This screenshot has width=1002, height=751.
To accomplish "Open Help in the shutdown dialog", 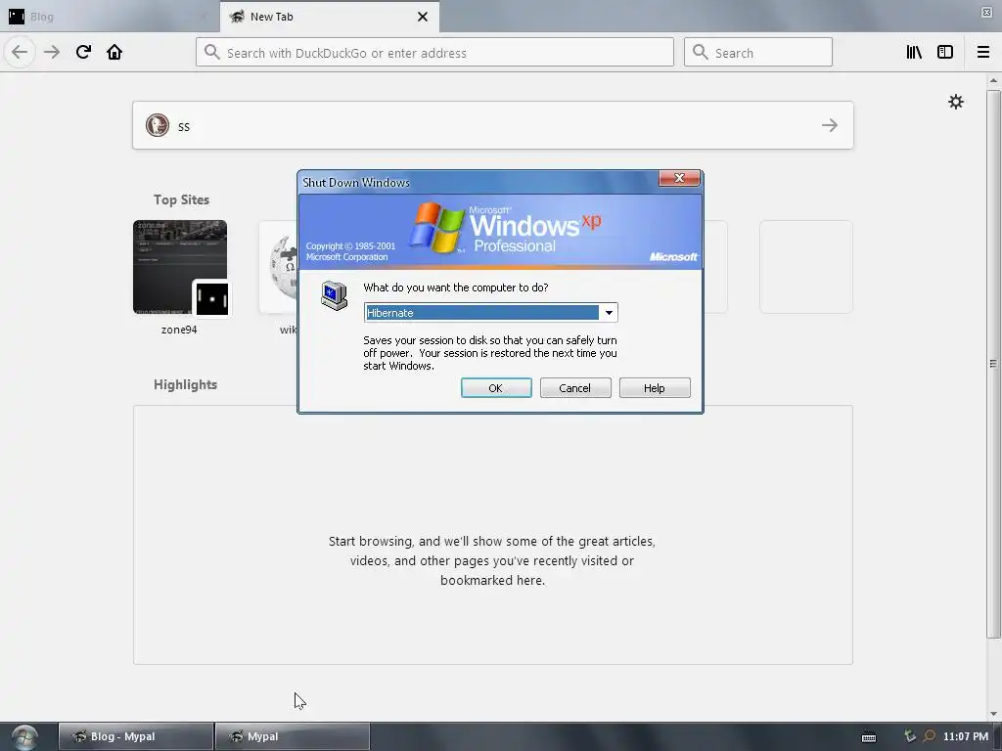I will click(655, 387).
